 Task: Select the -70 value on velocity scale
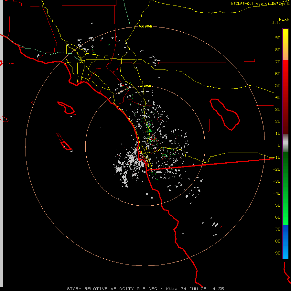276,229
